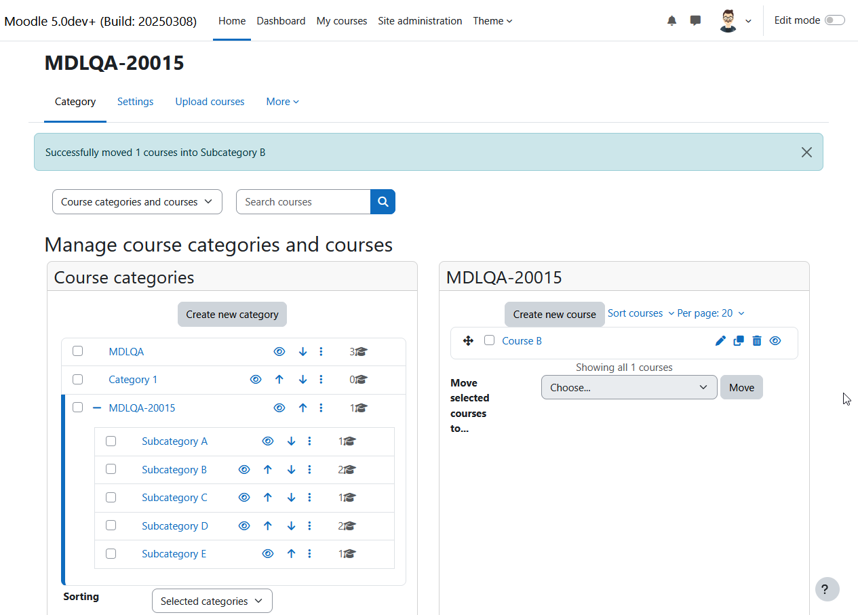
Task: Expand the More tab menu
Action: (282, 102)
